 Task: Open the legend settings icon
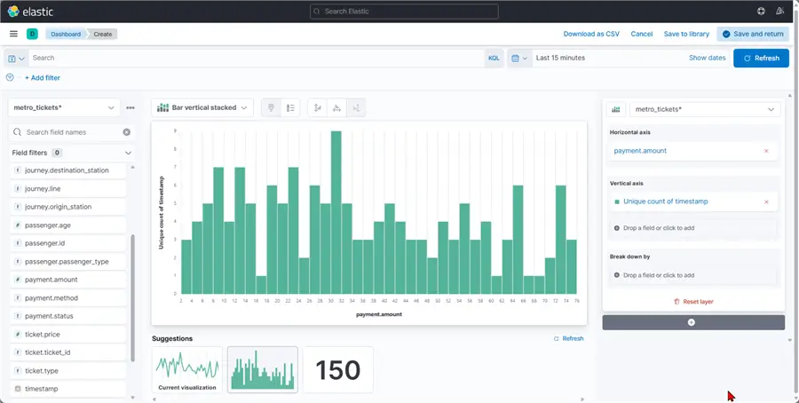pyautogui.click(x=290, y=108)
